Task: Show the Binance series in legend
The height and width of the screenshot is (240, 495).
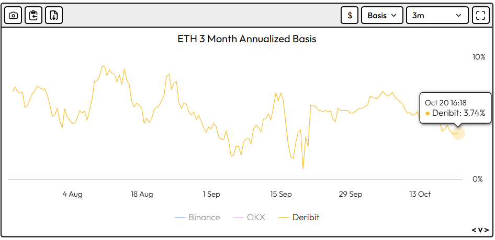Action: (x=204, y=217)
